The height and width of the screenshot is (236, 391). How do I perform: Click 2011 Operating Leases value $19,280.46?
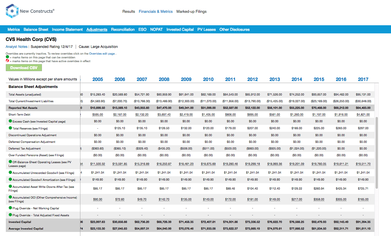click(230, 164)
